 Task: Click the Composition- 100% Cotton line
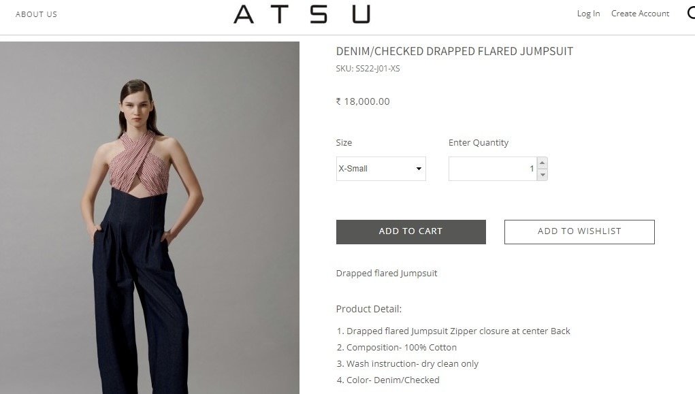point(397,348)
